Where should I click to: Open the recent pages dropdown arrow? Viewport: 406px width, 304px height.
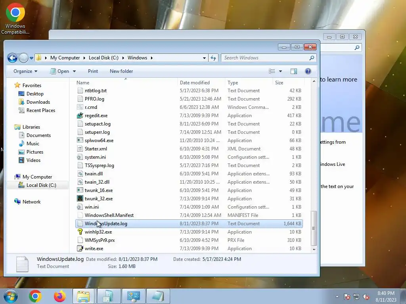31,58
